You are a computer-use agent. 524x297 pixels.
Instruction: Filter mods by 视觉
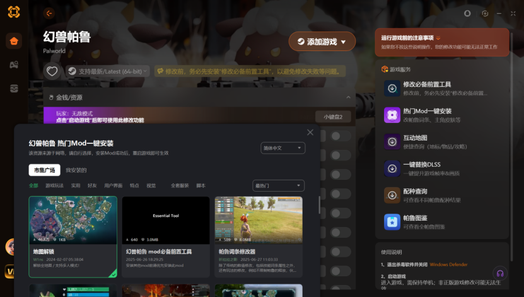(x=151, y=185)
